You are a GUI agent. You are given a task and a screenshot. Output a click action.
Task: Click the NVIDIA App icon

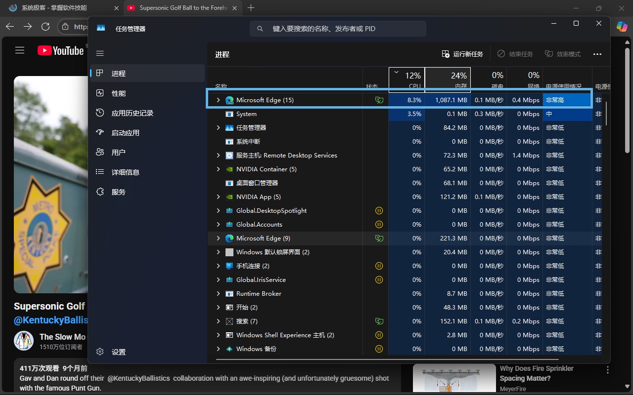click(229, 197)
